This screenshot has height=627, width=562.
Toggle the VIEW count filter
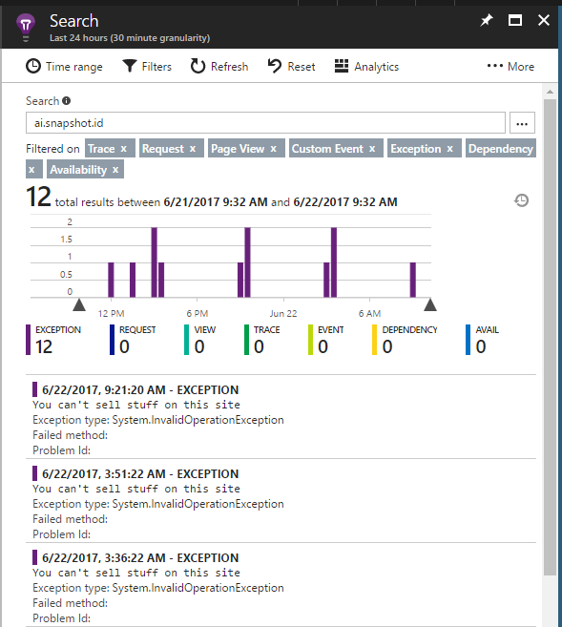pyautogui.click(x=199, y=340)
